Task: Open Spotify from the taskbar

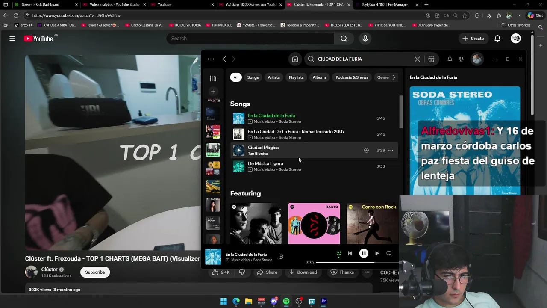Action: click(x=286, y=301)
